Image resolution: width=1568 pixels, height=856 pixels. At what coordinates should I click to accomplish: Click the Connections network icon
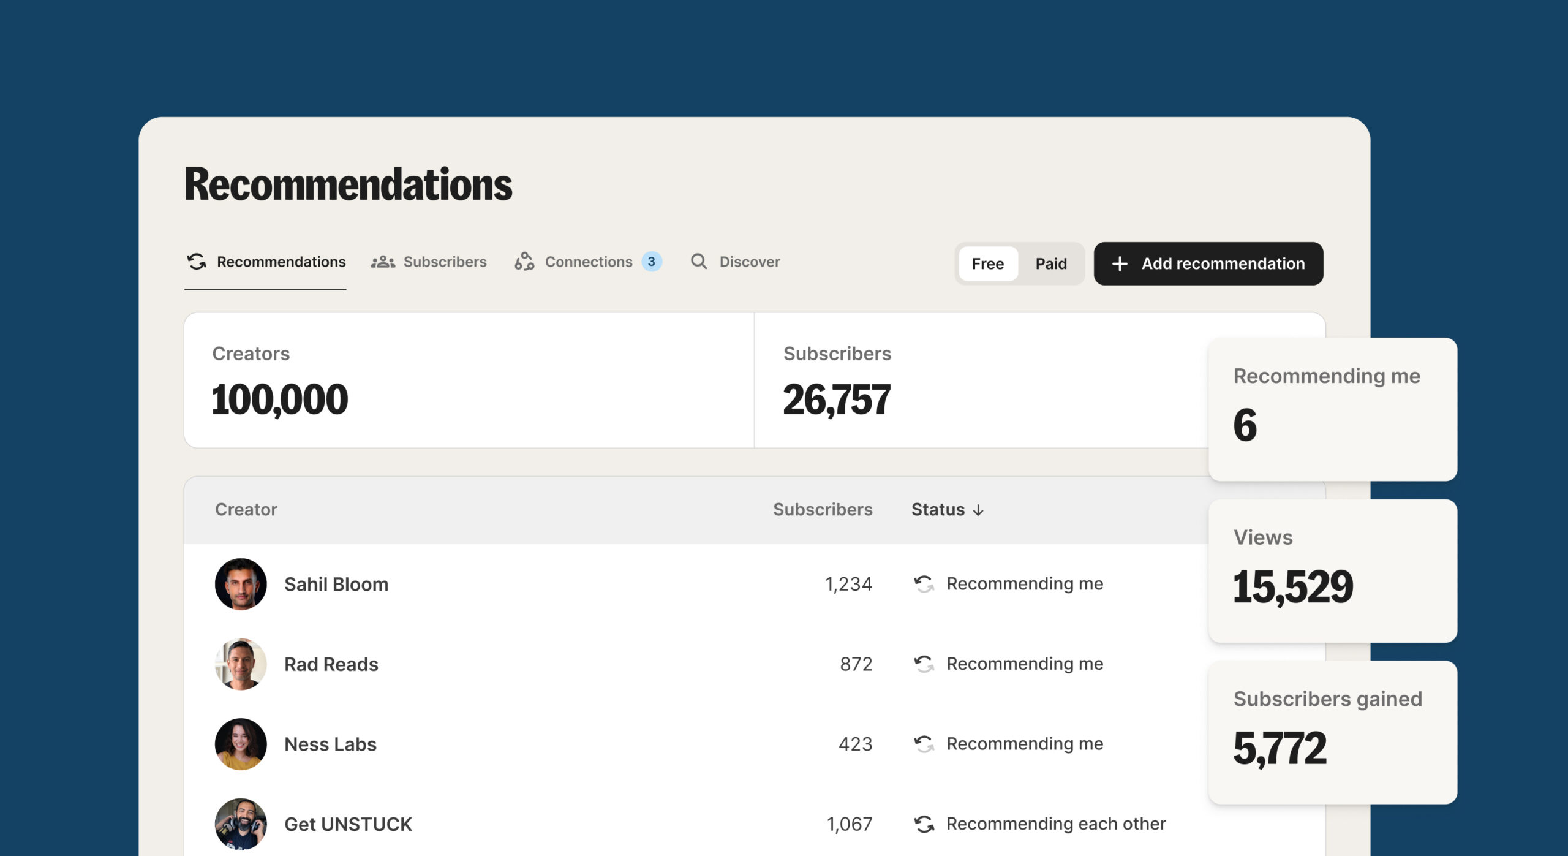coord(524,262)
